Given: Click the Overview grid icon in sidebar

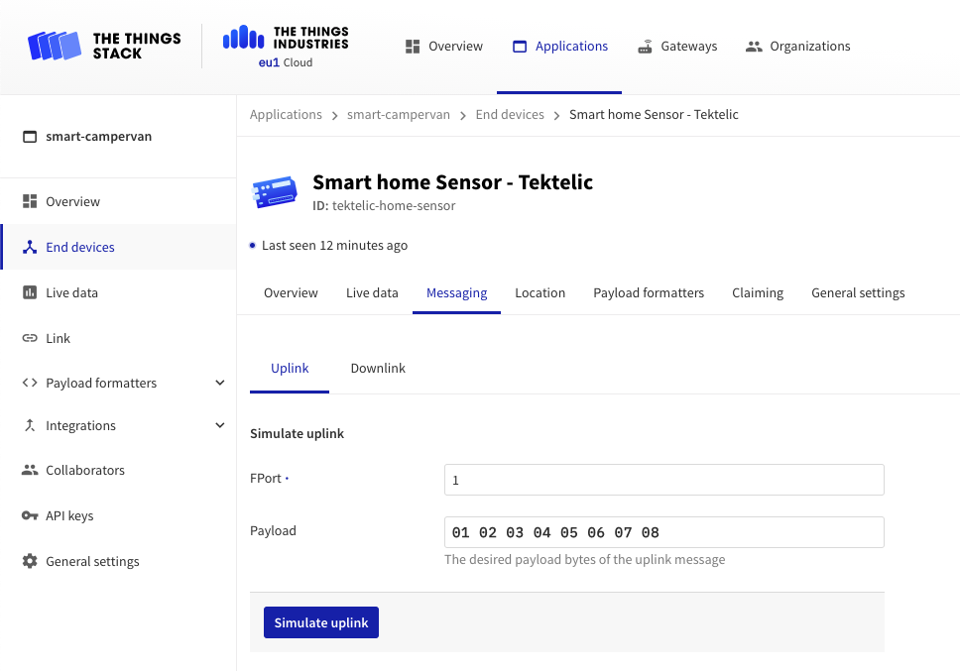Looking at the screenshot, I should [x=30, y=201].
